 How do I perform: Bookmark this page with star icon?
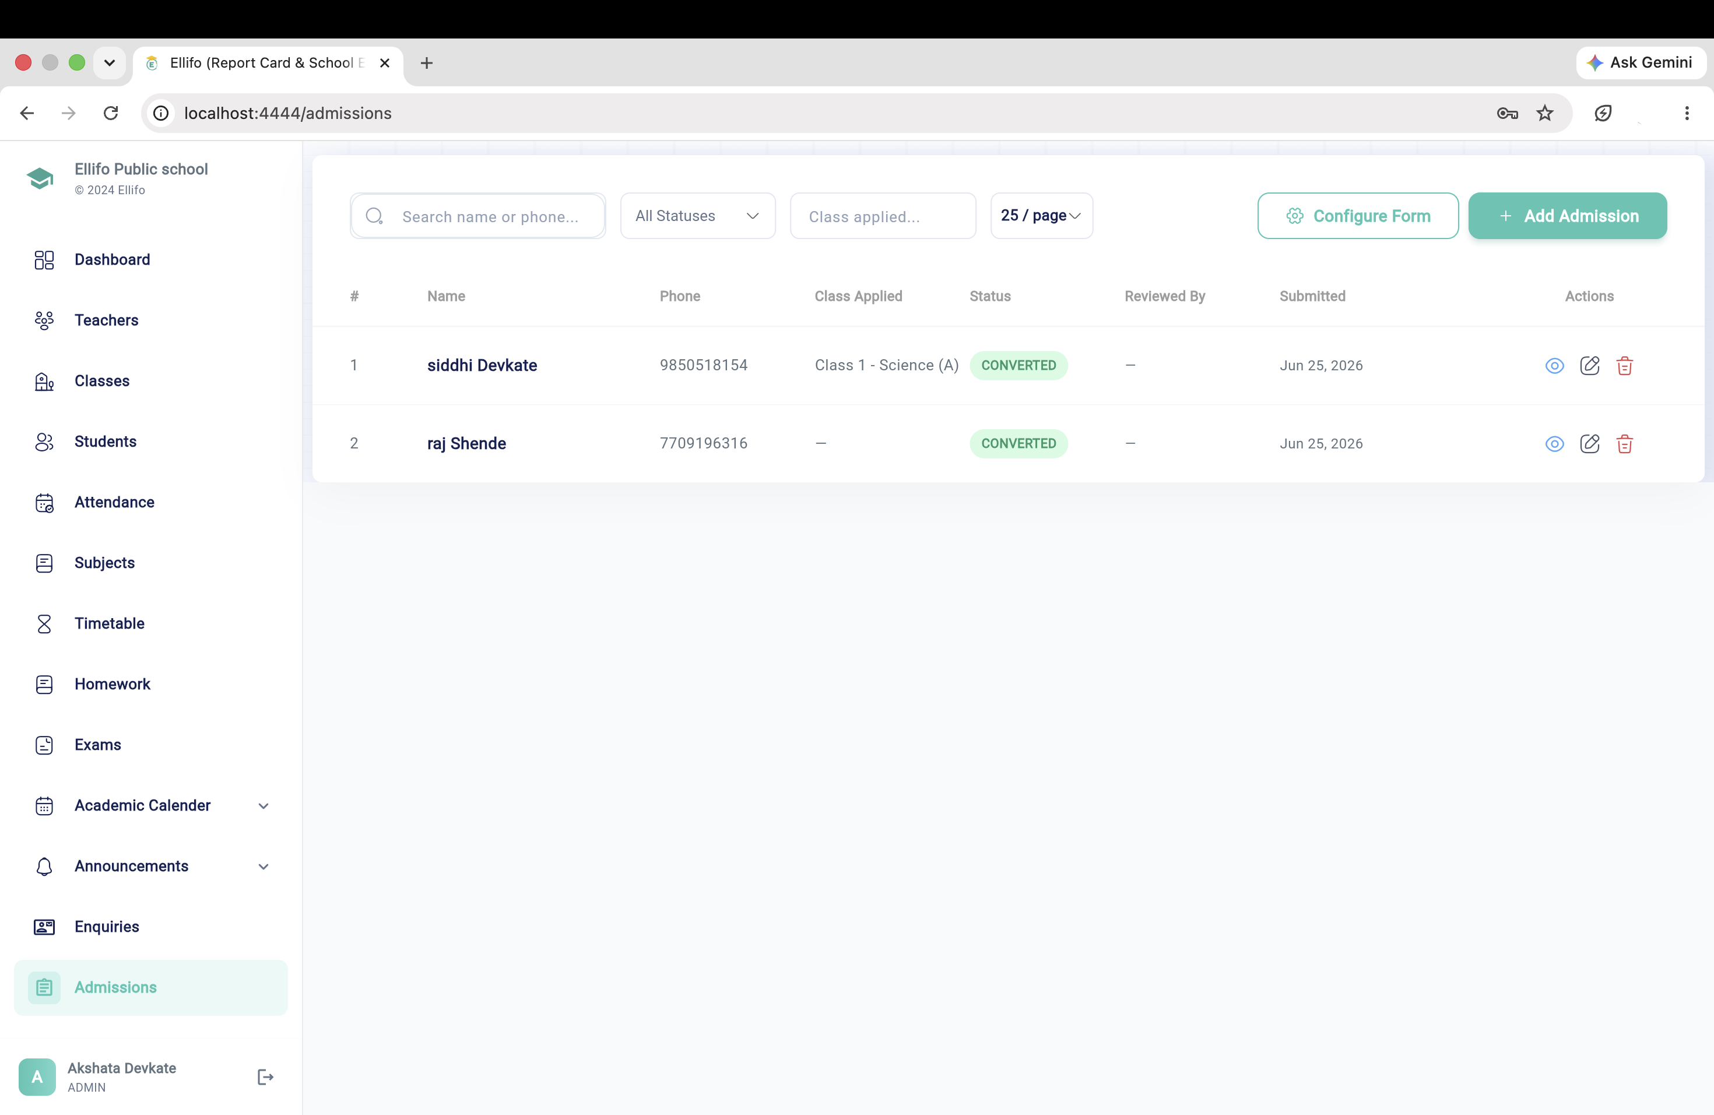pos(1545,113)
